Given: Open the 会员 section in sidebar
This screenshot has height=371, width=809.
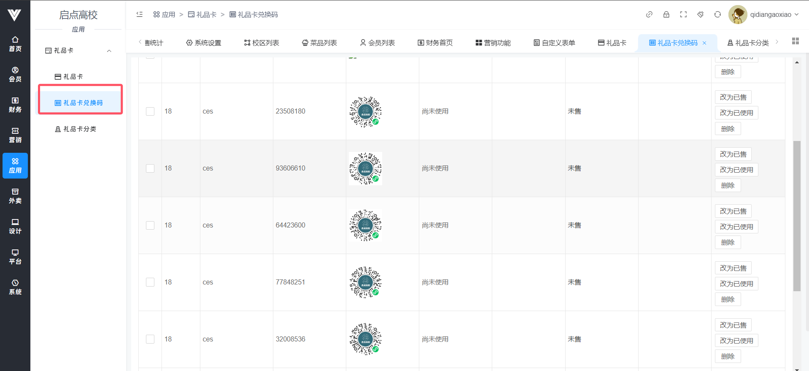Looking at the screenshot, I should coord(15,74).
